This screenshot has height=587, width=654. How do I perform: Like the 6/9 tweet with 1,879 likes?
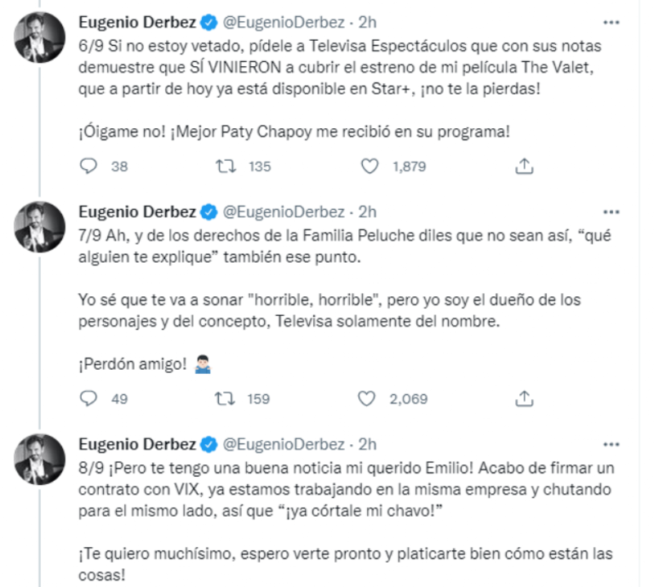tap(371, 167)
